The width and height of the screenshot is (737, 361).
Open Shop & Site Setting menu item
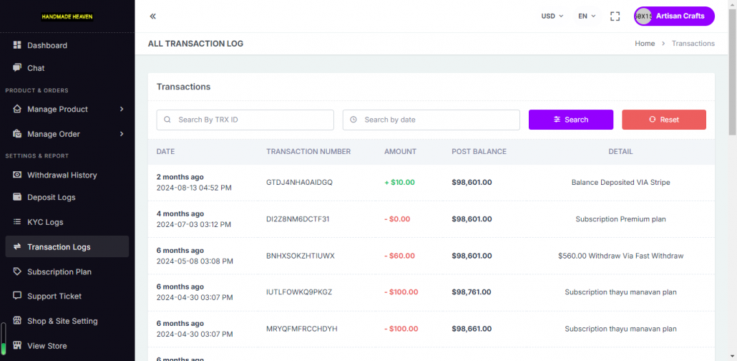67,321
